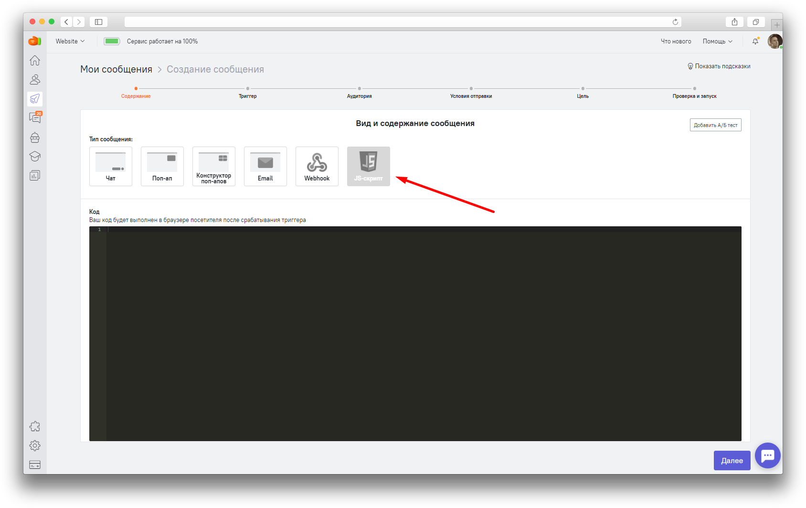Open conversations icon with badge 20
This screenshot has height=508, width=806.
click(x=35, y=117)
